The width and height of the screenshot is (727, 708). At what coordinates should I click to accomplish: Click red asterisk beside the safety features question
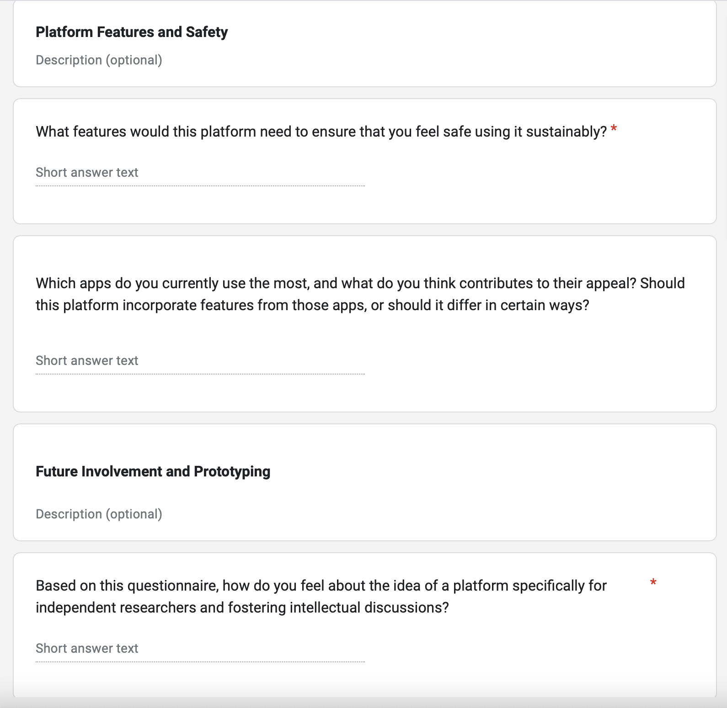pos(614,129)
